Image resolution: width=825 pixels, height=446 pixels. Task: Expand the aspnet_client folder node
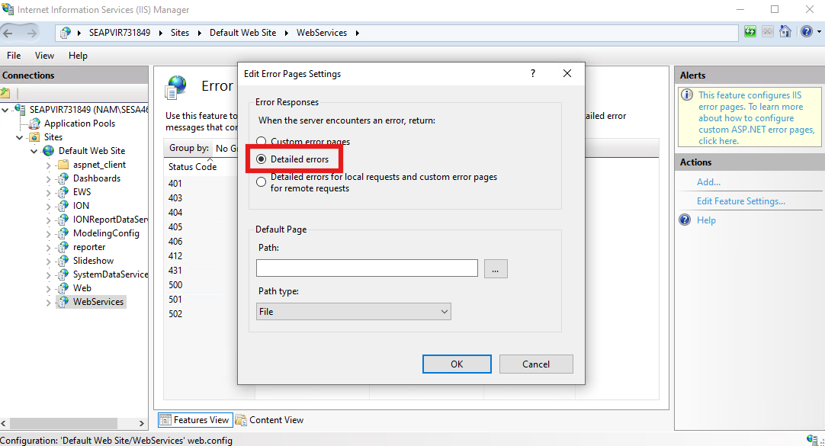(48, 165)
